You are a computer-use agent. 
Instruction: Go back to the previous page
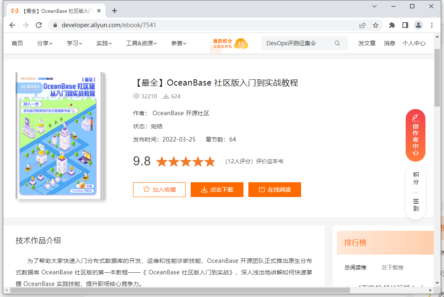pyautogui.click(x=12, y=25)
